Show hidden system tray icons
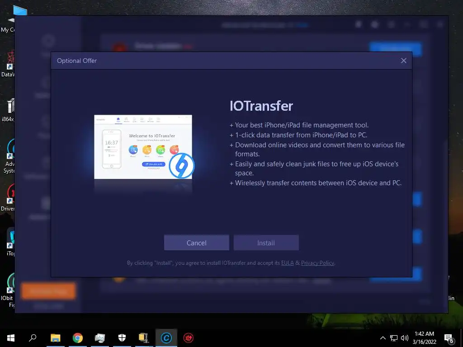The height and width of the screenshot is (347, 463). [x=383, y=338]
